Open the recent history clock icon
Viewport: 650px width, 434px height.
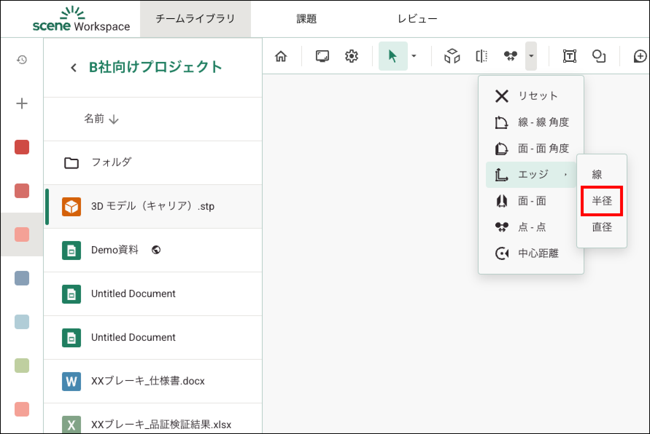click(x=22, y=60)
